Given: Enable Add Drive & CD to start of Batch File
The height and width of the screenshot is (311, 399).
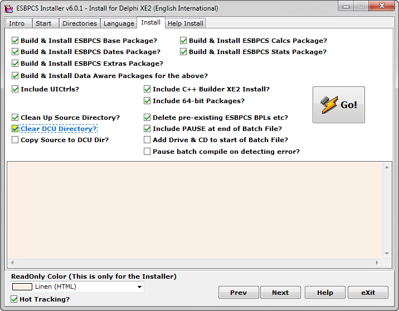Looking at the screenshot, I should point(147,140).
